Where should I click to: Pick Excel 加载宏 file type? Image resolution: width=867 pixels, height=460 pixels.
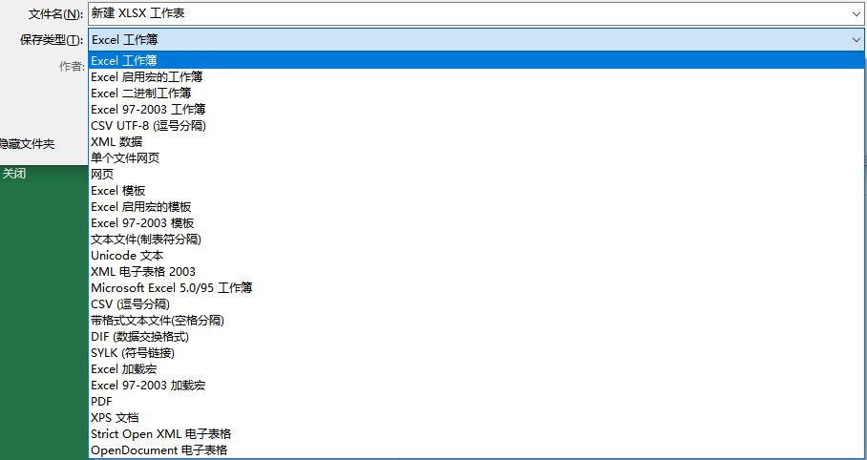(476, 368)
